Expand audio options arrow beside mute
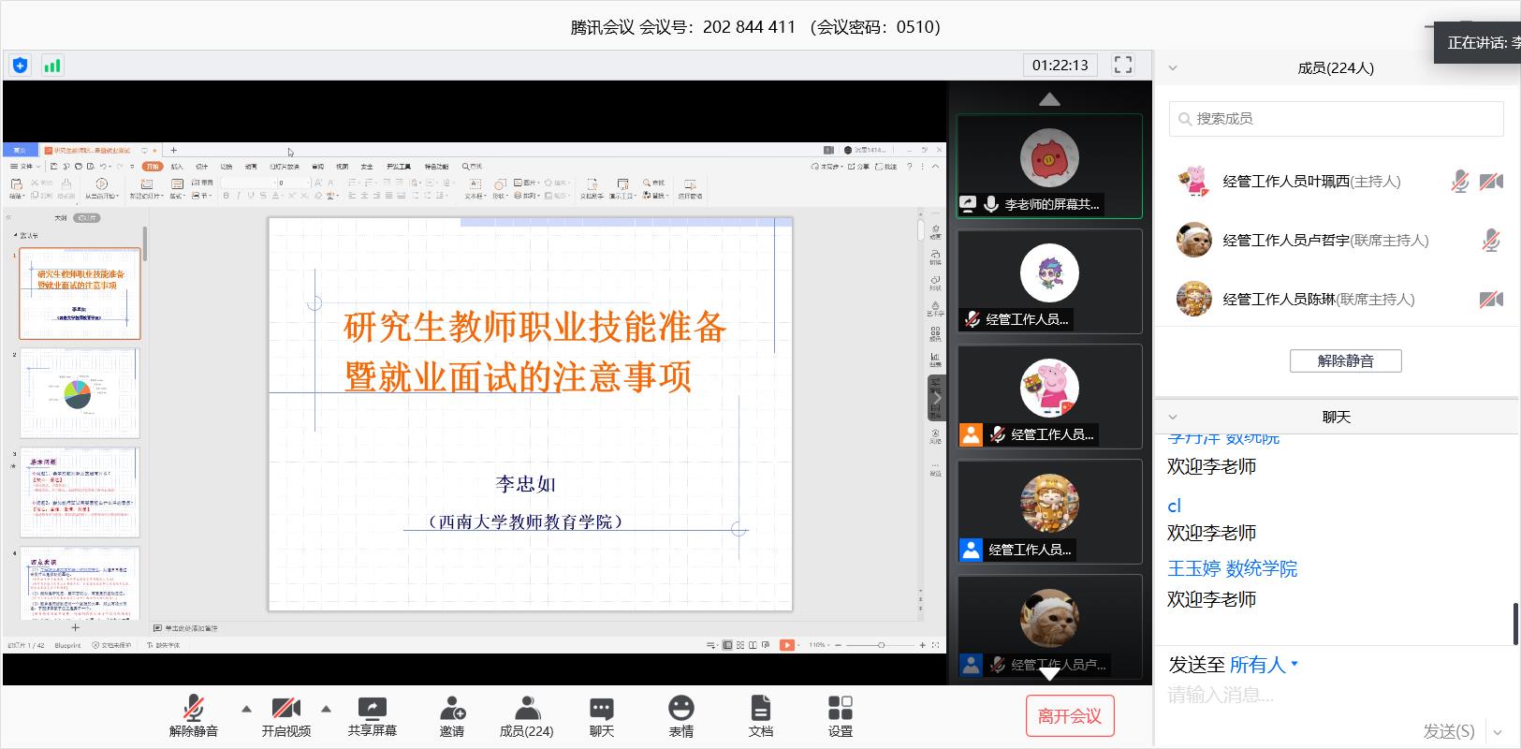 point(246,709)
